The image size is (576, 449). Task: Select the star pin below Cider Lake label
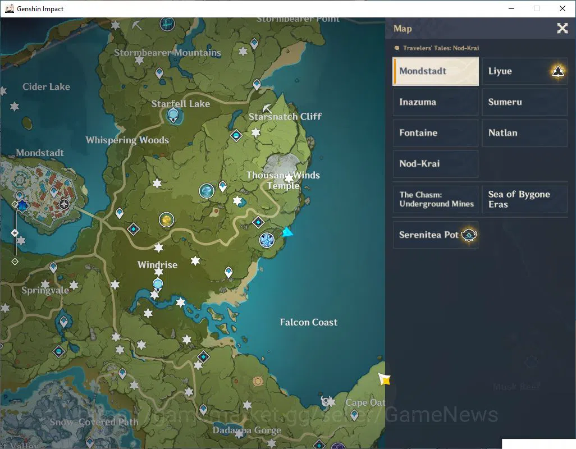(x=15, y=107)
